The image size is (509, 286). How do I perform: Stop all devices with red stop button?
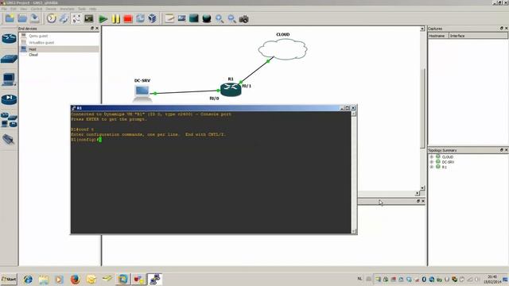coord(128,19)
